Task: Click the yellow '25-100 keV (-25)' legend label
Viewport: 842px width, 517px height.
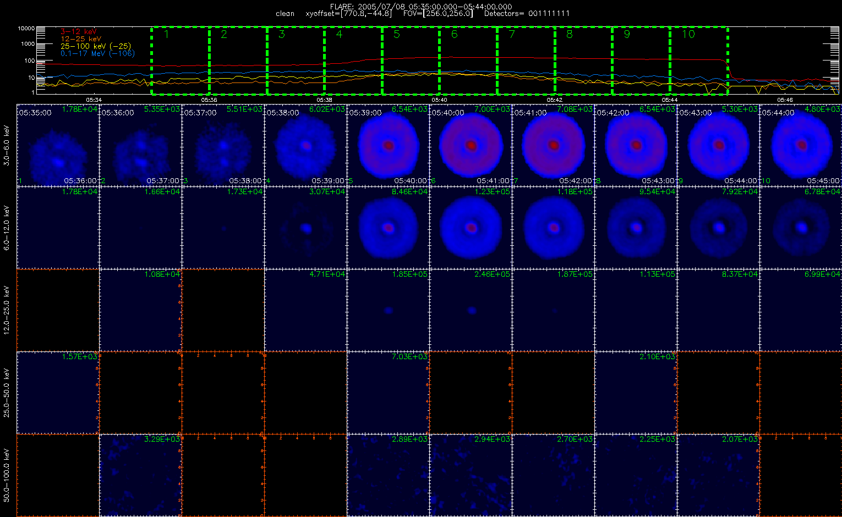Action: 96,46
